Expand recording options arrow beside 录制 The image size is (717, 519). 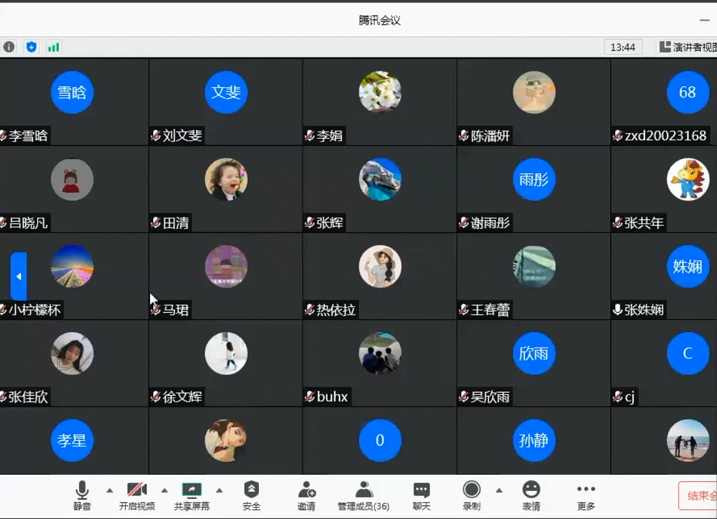499,490
